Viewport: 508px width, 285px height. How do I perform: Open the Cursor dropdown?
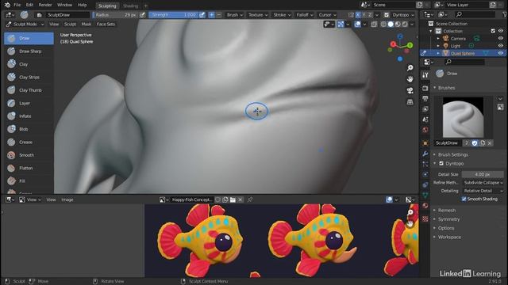[327, 15]
